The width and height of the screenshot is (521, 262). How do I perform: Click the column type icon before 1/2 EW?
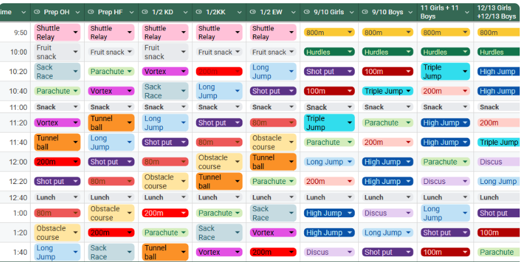253,12
